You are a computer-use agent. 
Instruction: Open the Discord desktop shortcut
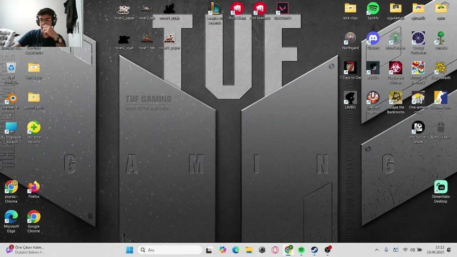[x=373, y=41]
